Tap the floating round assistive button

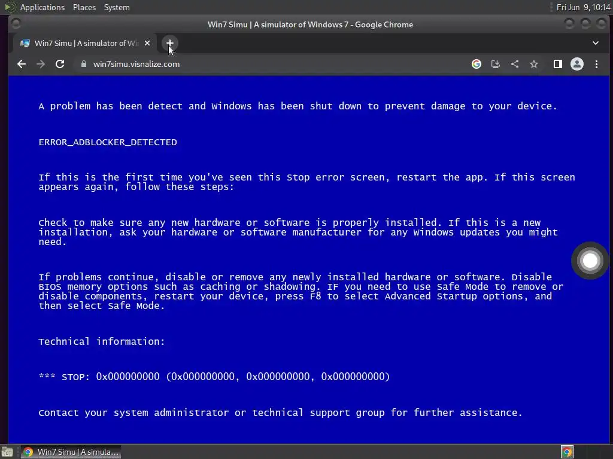(x=590, y=261)
